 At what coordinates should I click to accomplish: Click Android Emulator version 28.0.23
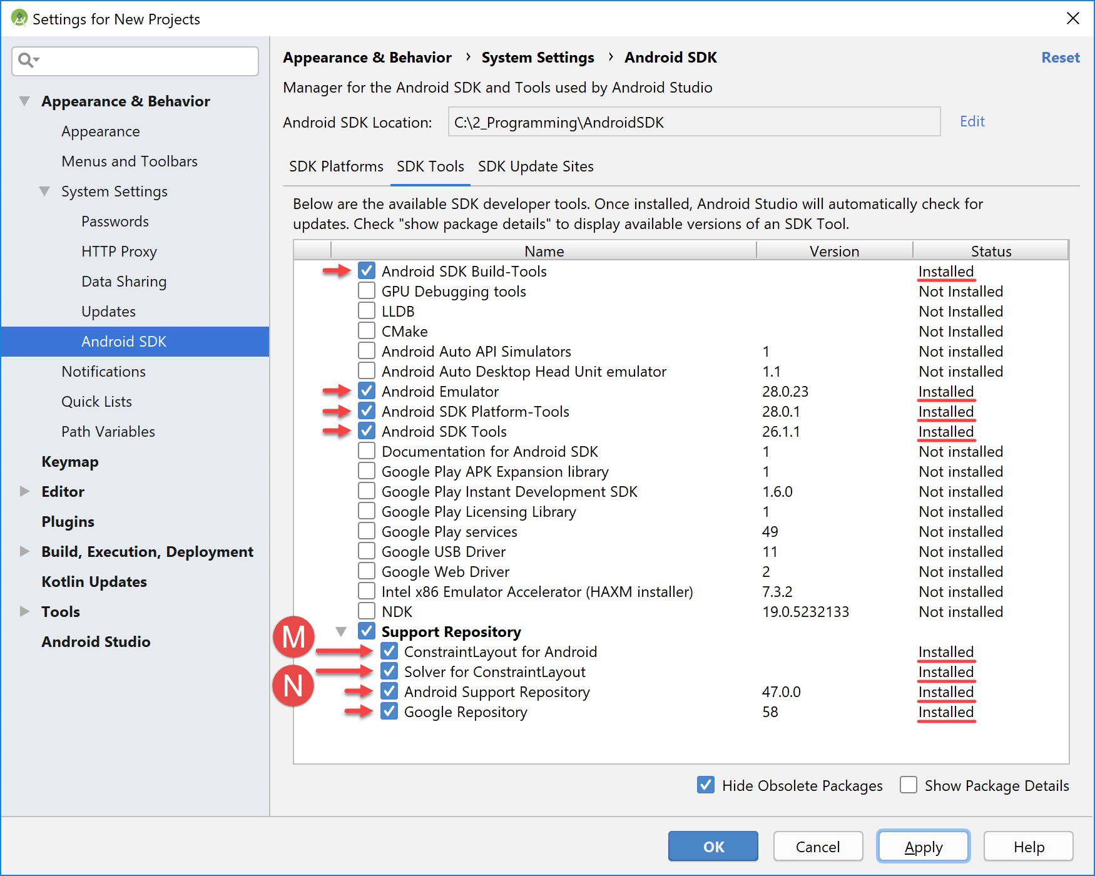pyautogui.click(x=785, y=392)
